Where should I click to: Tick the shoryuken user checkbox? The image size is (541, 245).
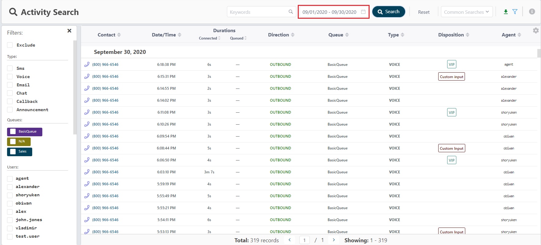coord(10,195)
